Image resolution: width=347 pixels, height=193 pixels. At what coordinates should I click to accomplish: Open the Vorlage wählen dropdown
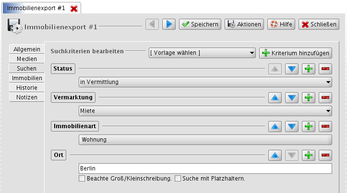point(202,53)
